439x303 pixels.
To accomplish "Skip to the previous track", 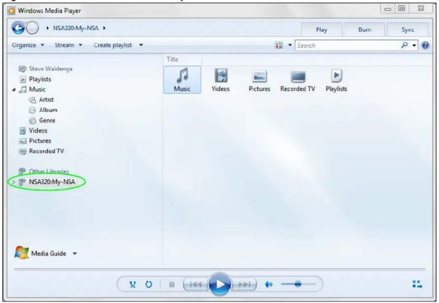I will click(x=196, y=284).
